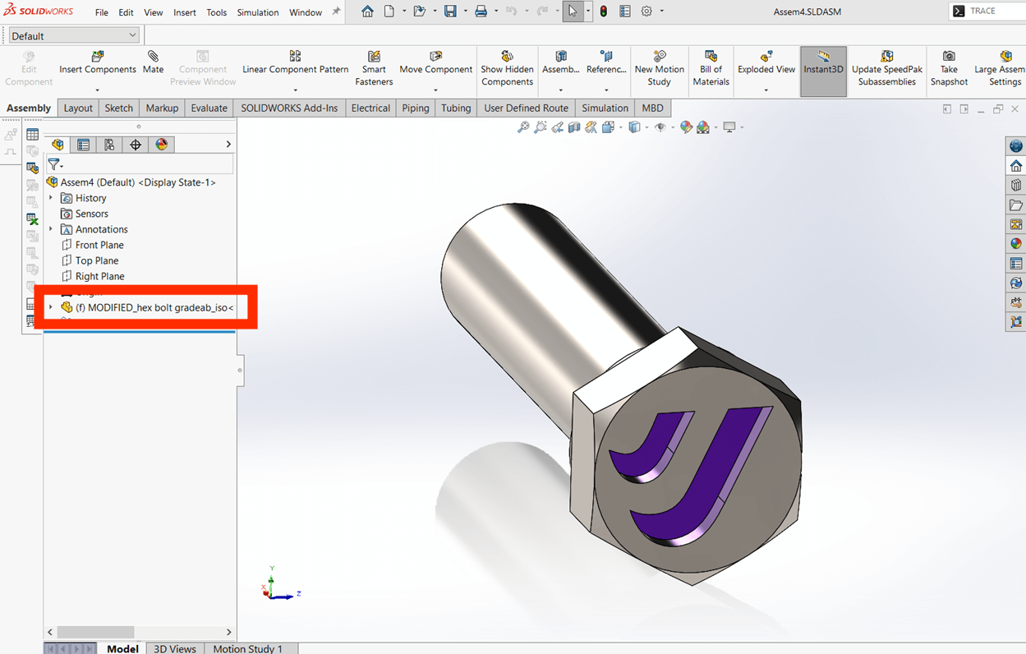Click the New Motion Study button
Screen dimensions: 1026x654
click(x=659, y=69)
